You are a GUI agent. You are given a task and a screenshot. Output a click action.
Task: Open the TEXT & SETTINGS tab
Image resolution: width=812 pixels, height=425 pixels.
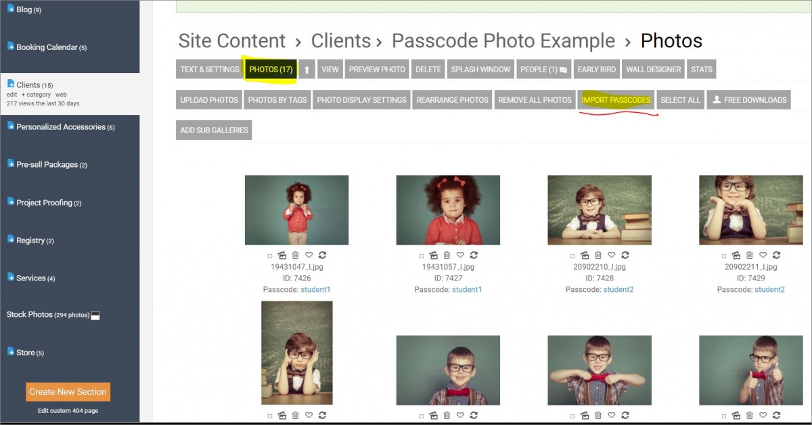point(210,69)
